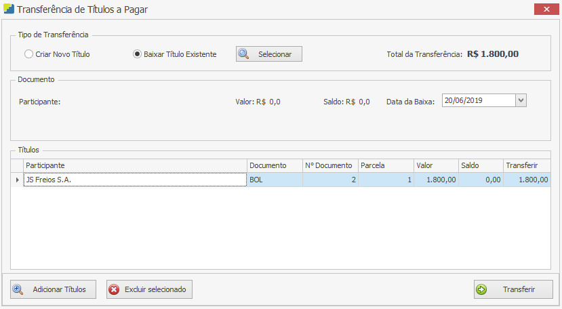Screen dimensions: 562x309
Task: Select the Criar Novo Título radio option
Action: coord(28,54)
